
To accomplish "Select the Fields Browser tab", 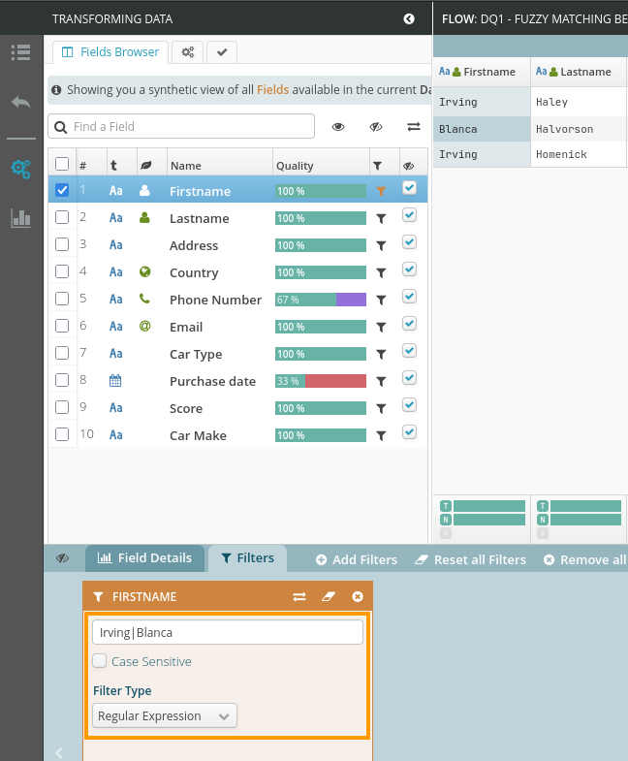I will tap(110, 52).
